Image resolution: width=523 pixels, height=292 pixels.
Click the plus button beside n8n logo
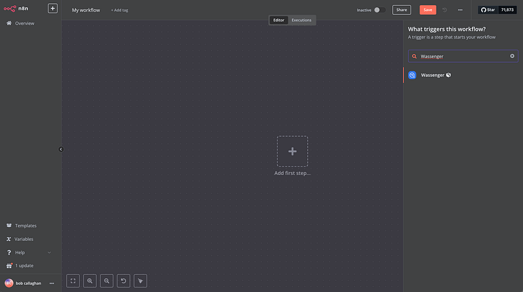[53, 9]
